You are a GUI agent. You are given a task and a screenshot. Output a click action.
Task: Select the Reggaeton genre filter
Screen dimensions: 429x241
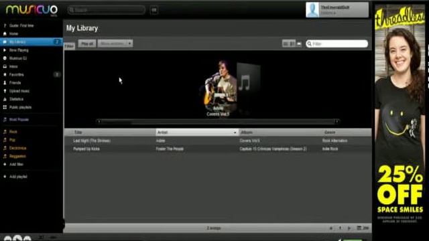pyautogui.click(x=17, y=156)
